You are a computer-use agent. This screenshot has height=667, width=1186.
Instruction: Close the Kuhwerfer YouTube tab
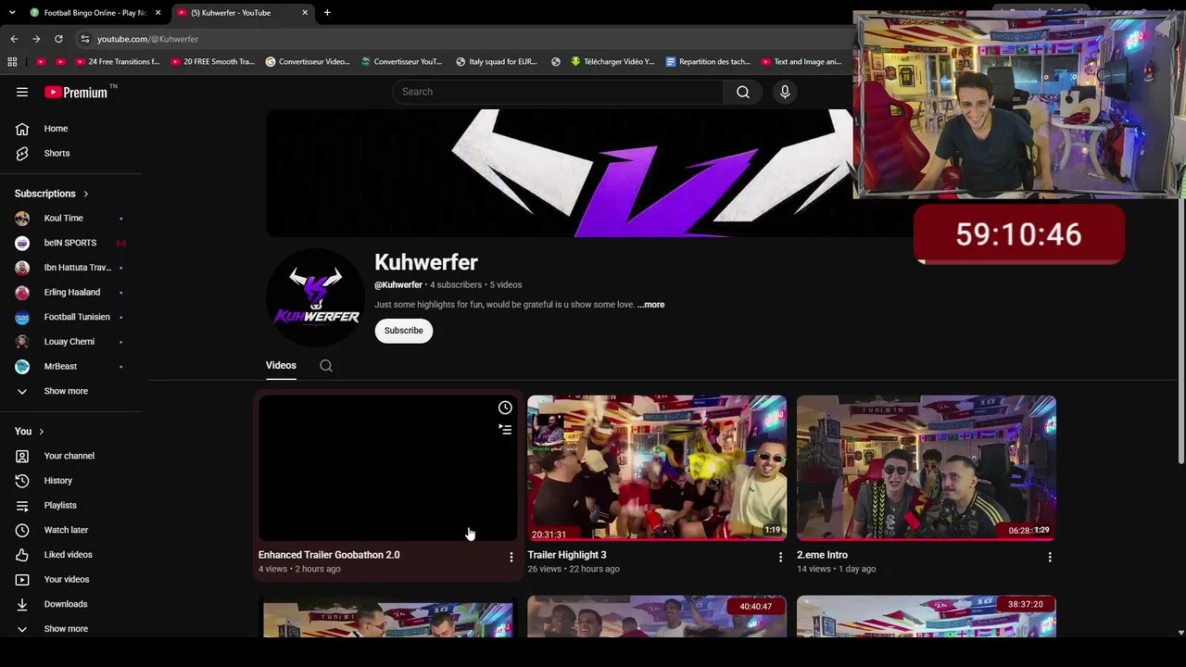coord(305,13)
